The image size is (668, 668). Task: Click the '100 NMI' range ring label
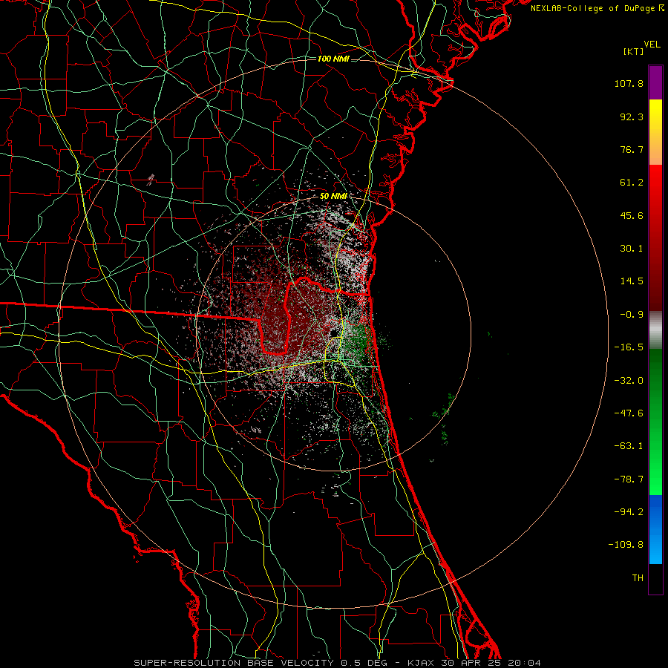point(333,59)
